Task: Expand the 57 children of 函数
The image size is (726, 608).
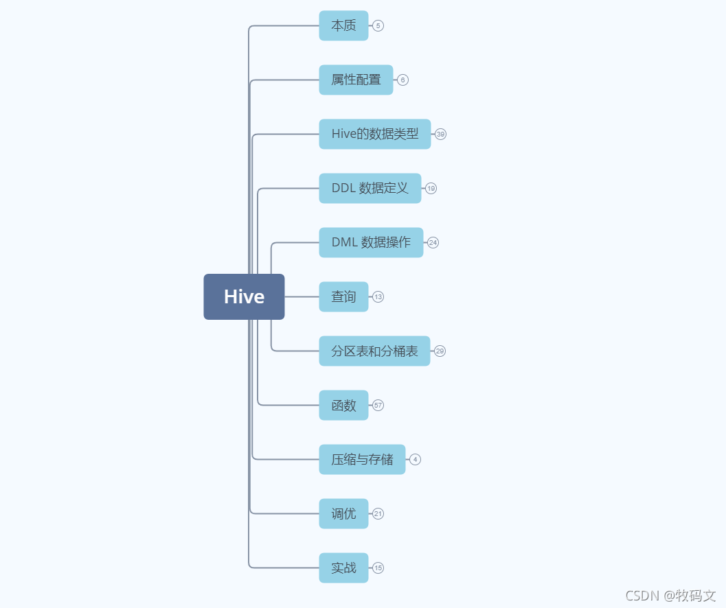Action: [x=378, y=406]
